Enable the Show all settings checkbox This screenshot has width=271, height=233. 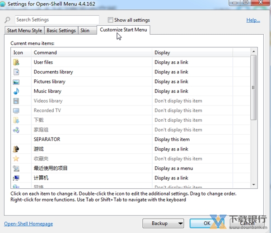click(x=111, y=20)
